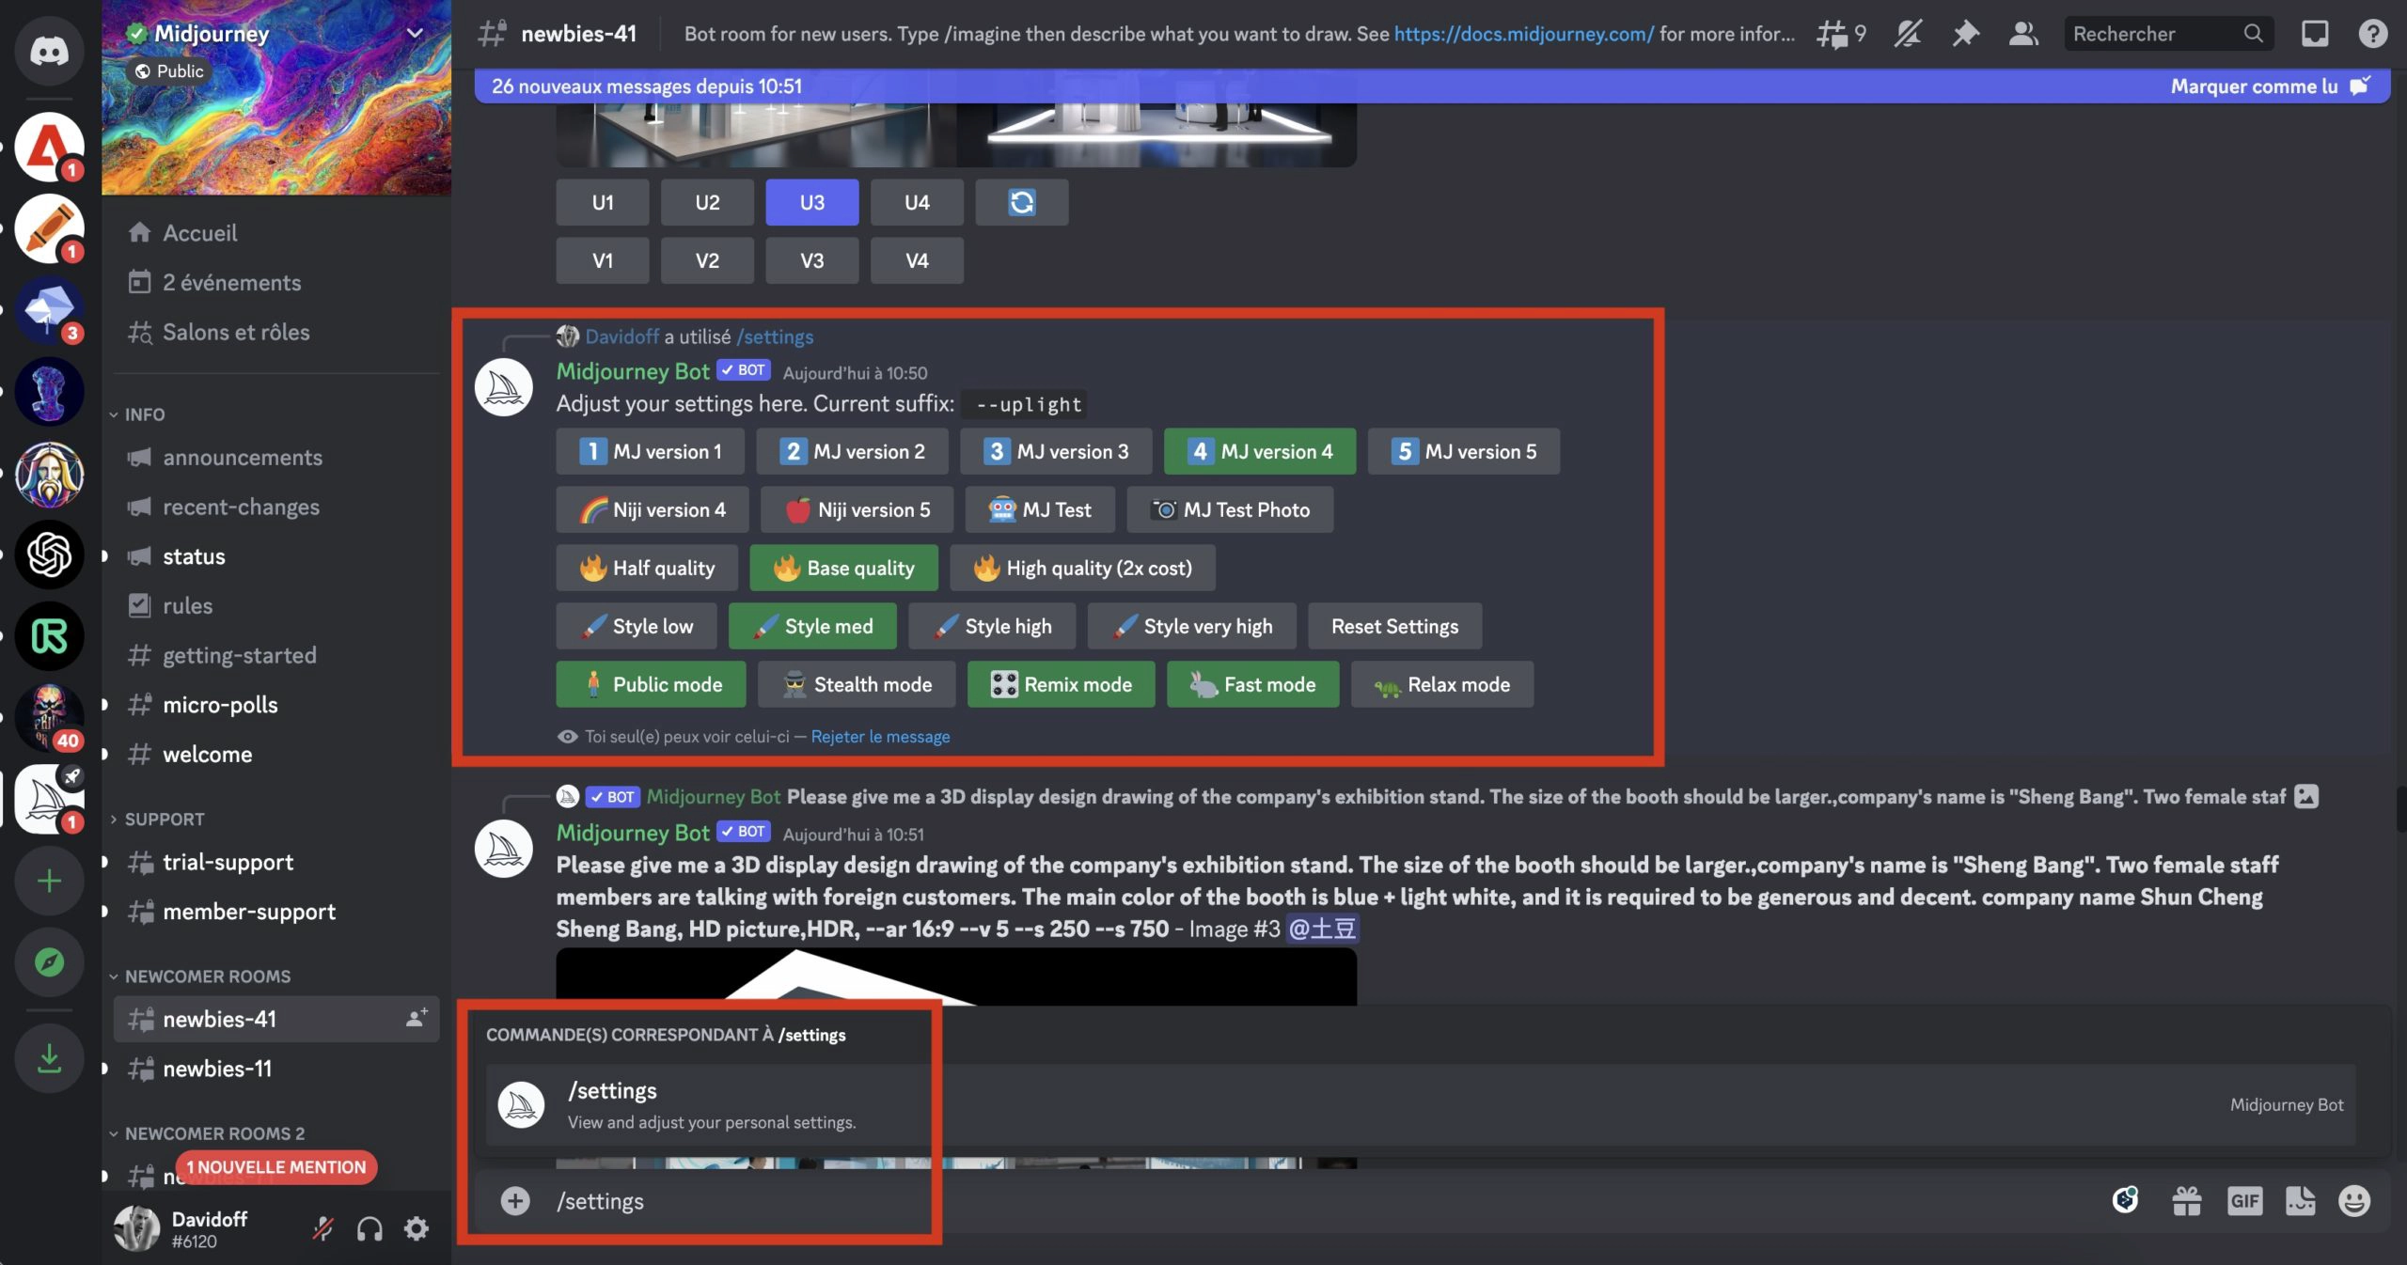Click the U3 upscale button
The height and width of the screenshot is (1265, 2407).
tap(810, 200)
